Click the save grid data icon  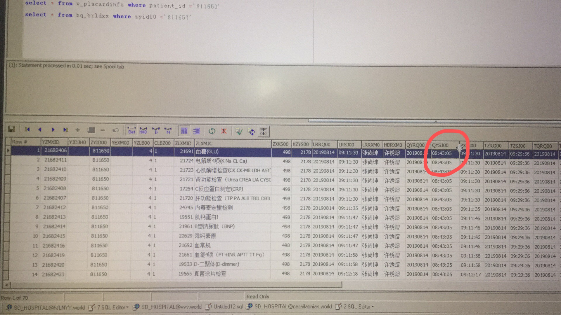coord(11,129)
